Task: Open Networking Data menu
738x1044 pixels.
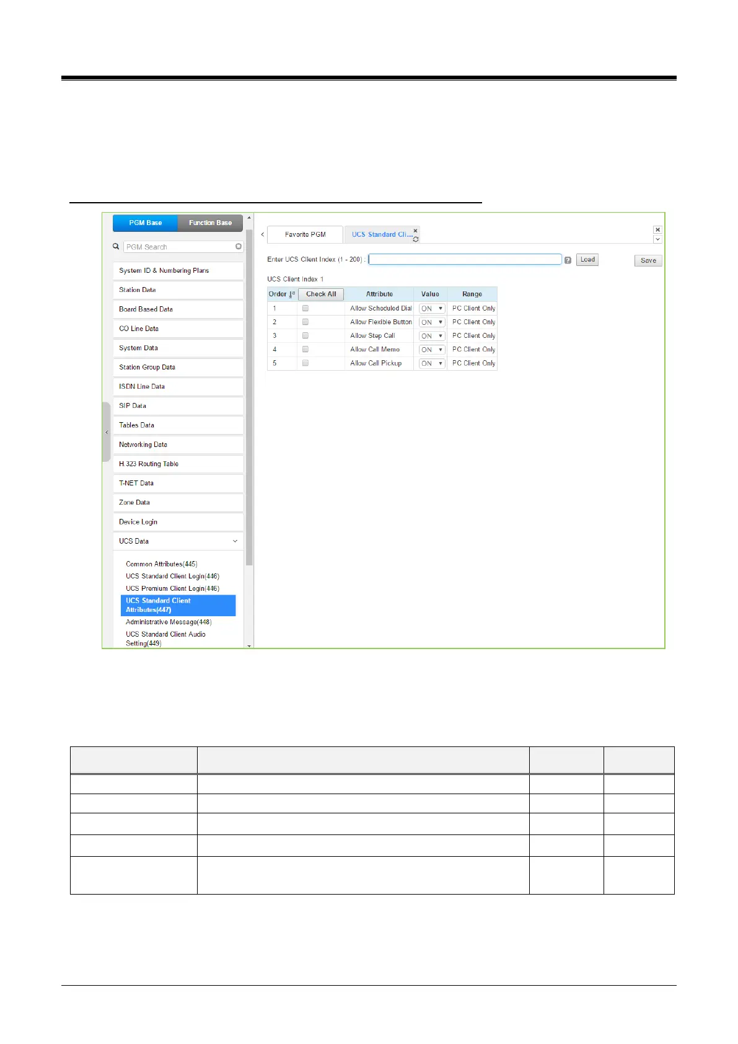Action: (x=178, y=445)
